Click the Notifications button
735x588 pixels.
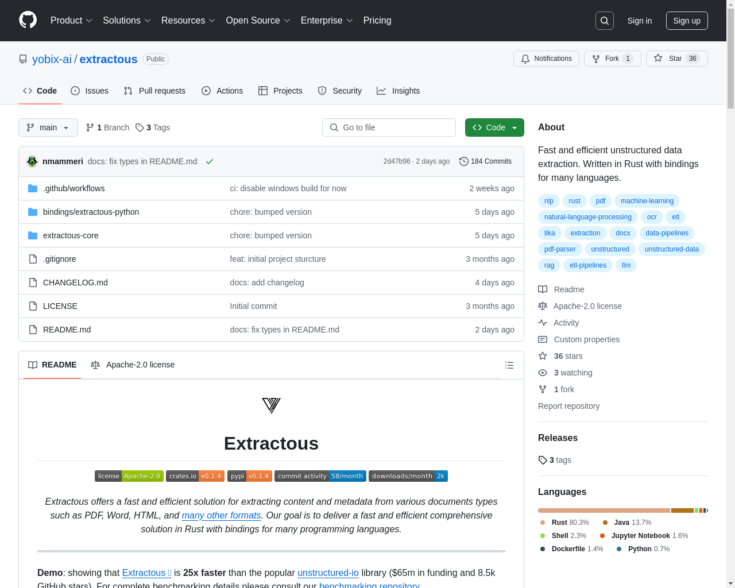pyautogui.click(x=546, y=59)
